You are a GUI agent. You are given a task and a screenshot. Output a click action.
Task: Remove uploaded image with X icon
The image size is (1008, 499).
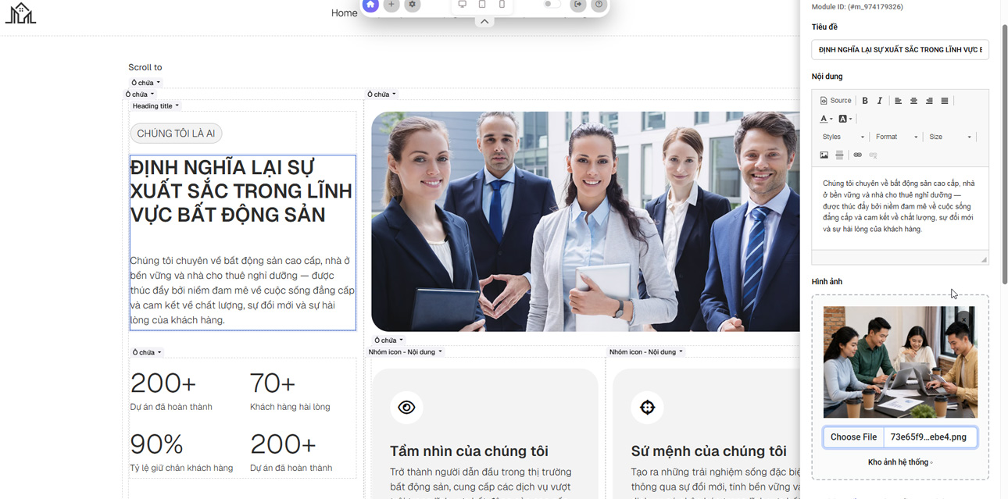click(x=963, y=319)
